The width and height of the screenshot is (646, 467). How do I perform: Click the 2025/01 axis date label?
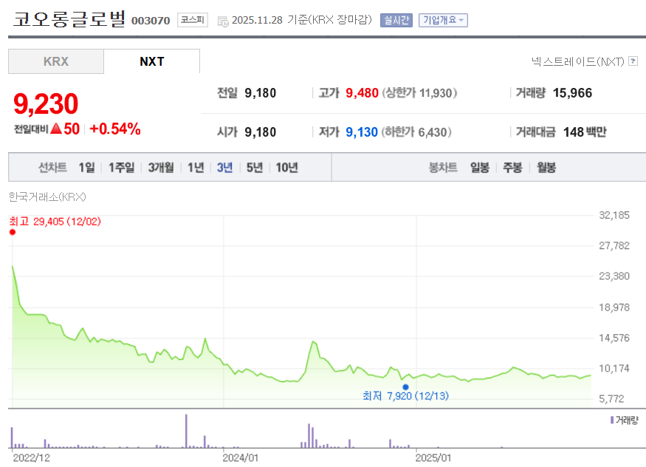click(433, 457)
